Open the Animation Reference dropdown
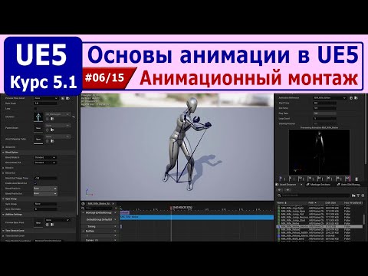368x276 pixels. 330,98
